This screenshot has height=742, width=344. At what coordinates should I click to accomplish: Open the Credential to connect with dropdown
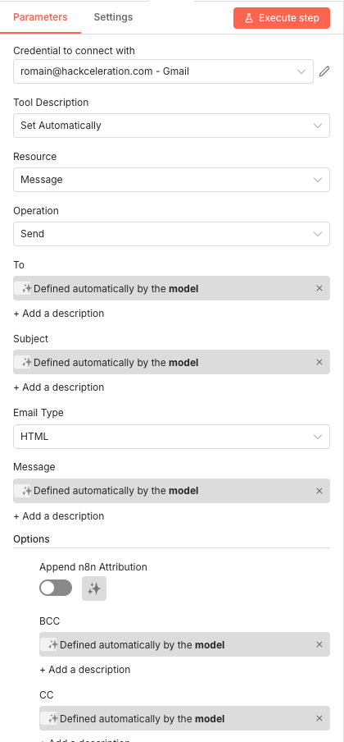point(163,71)
